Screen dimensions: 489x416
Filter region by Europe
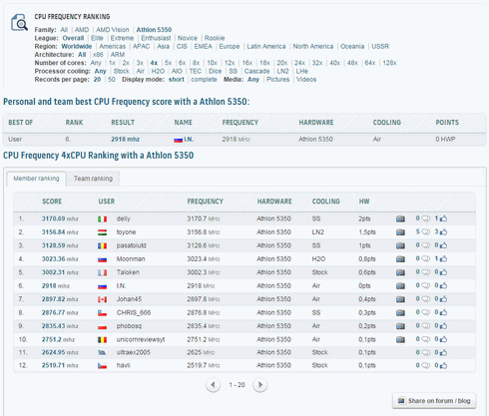pos(230,46)
